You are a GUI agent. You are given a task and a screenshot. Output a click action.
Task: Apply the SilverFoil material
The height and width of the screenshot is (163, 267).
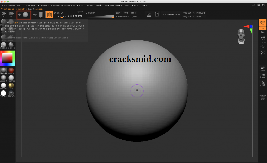(11, 94)
